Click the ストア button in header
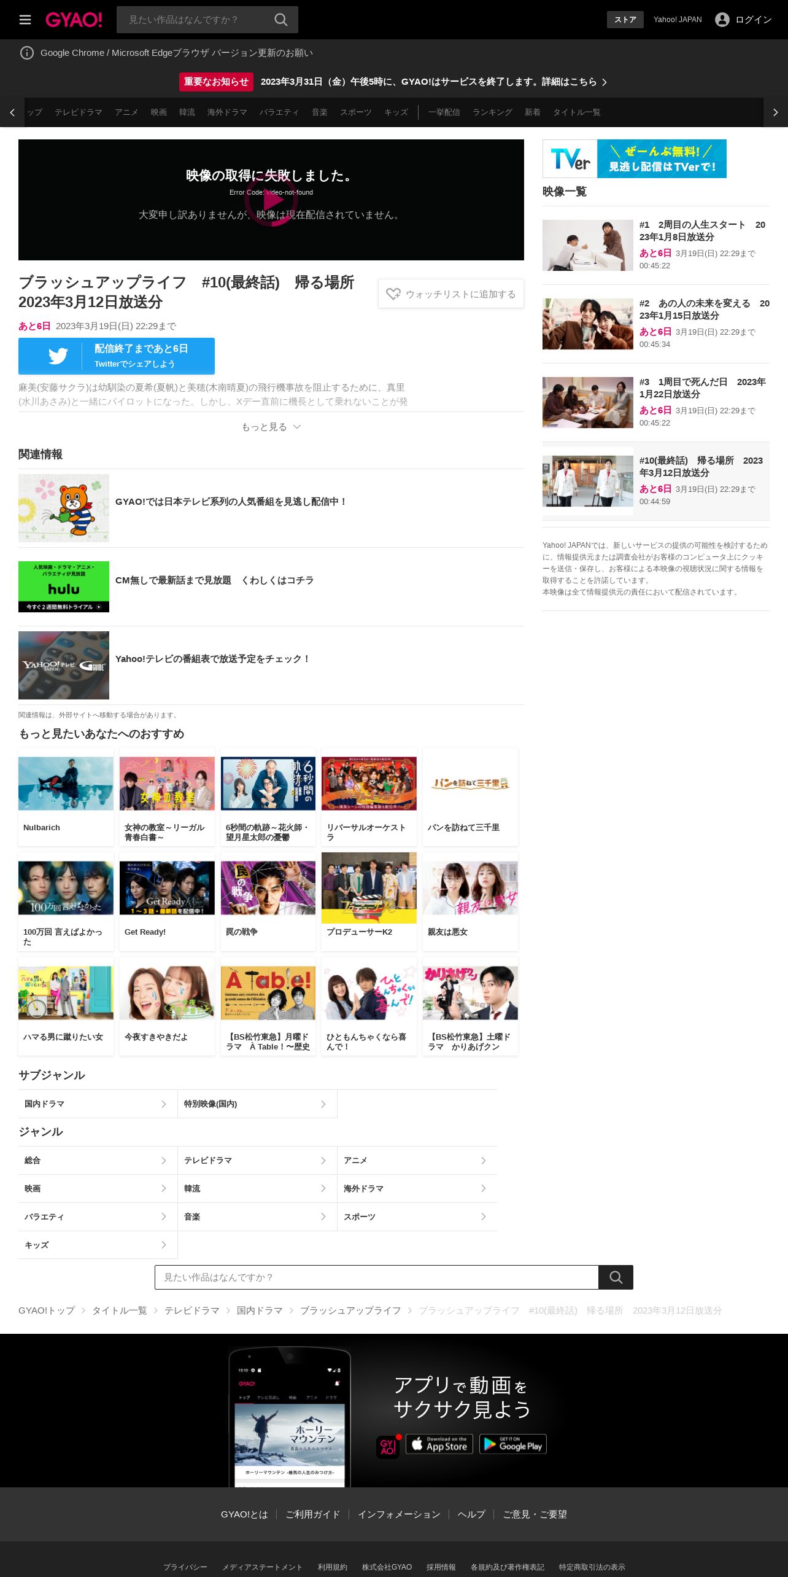 pyautogui.click(x=625, y=20)
